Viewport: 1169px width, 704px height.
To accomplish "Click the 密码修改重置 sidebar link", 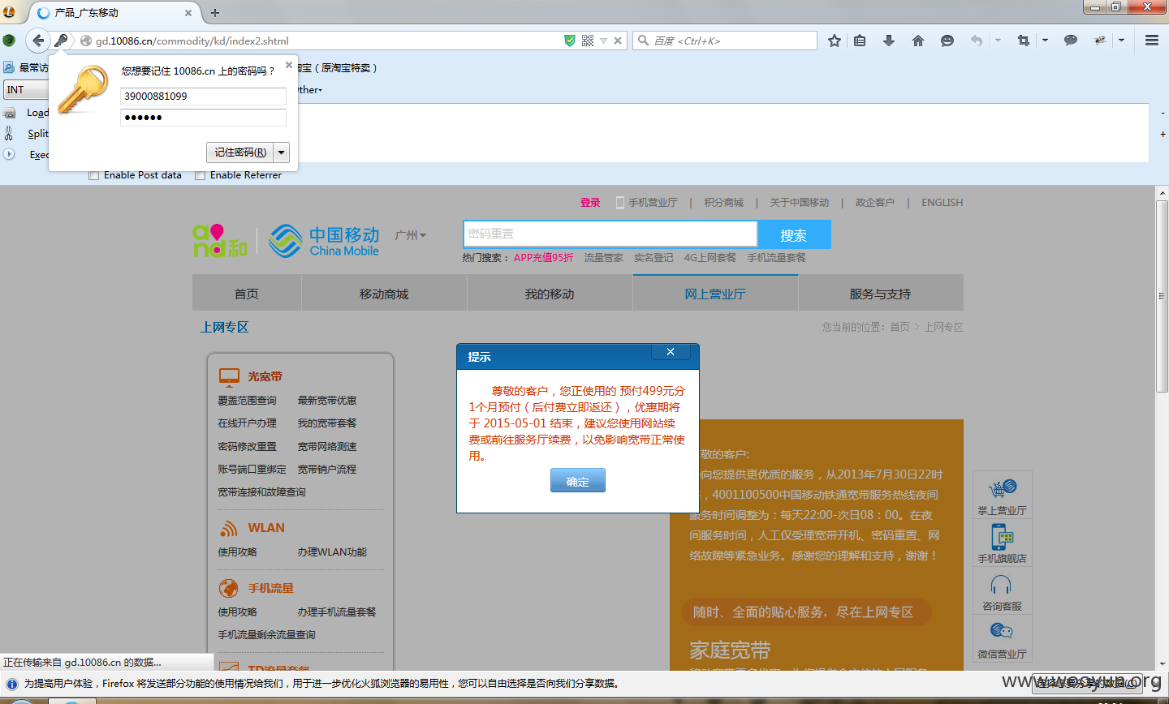I will [247, 447].
